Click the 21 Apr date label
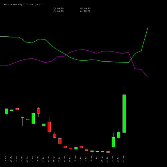The height and width of the screenshot is (167, 167). (107, 159)
